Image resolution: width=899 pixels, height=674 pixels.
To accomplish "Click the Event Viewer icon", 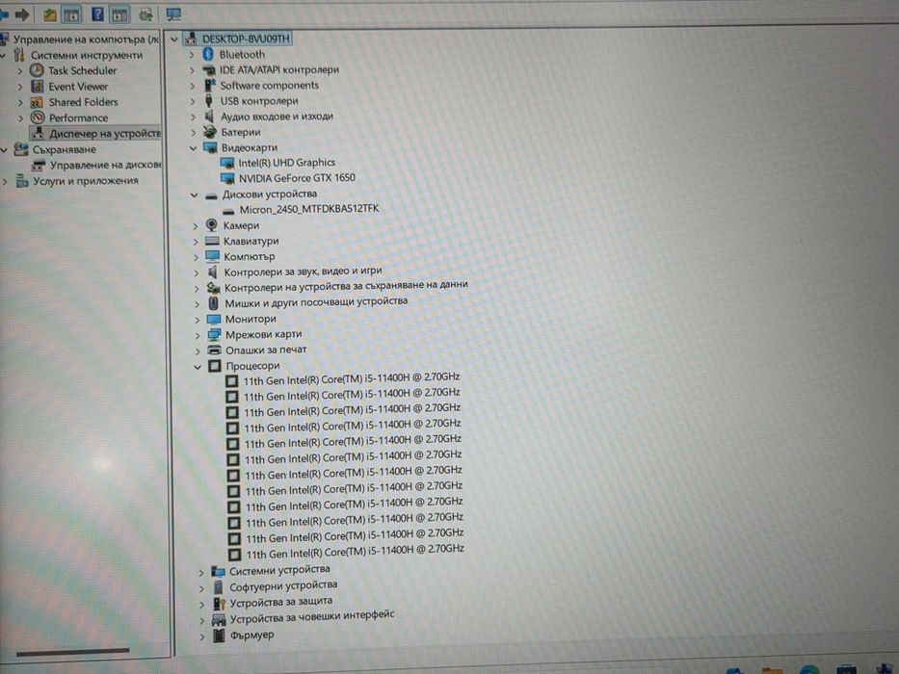I will (38, 87).
